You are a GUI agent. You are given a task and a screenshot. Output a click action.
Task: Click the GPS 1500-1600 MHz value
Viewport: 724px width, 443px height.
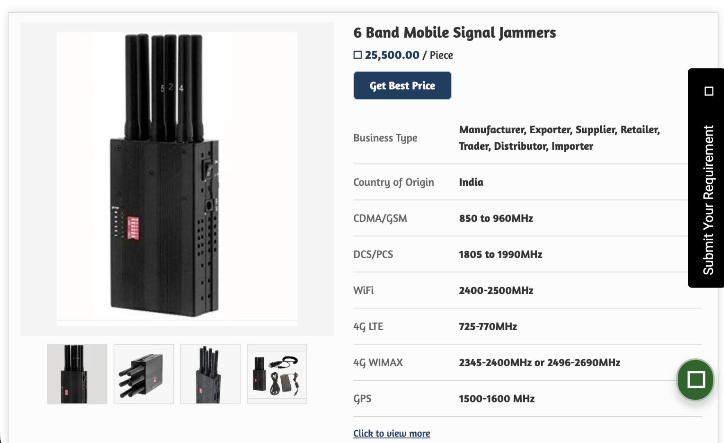click(496, 399)
